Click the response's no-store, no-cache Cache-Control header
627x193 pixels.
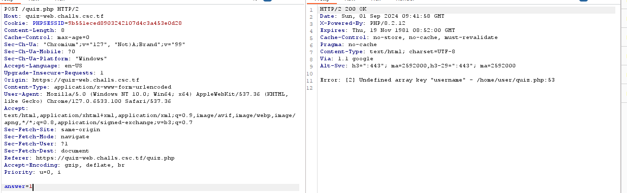[409, 37]
